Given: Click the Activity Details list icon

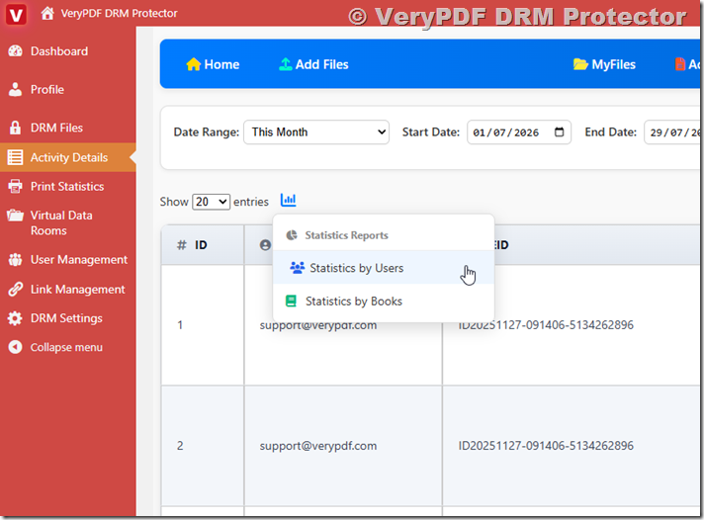Looking at the screenshot, I should coord(15,157).
